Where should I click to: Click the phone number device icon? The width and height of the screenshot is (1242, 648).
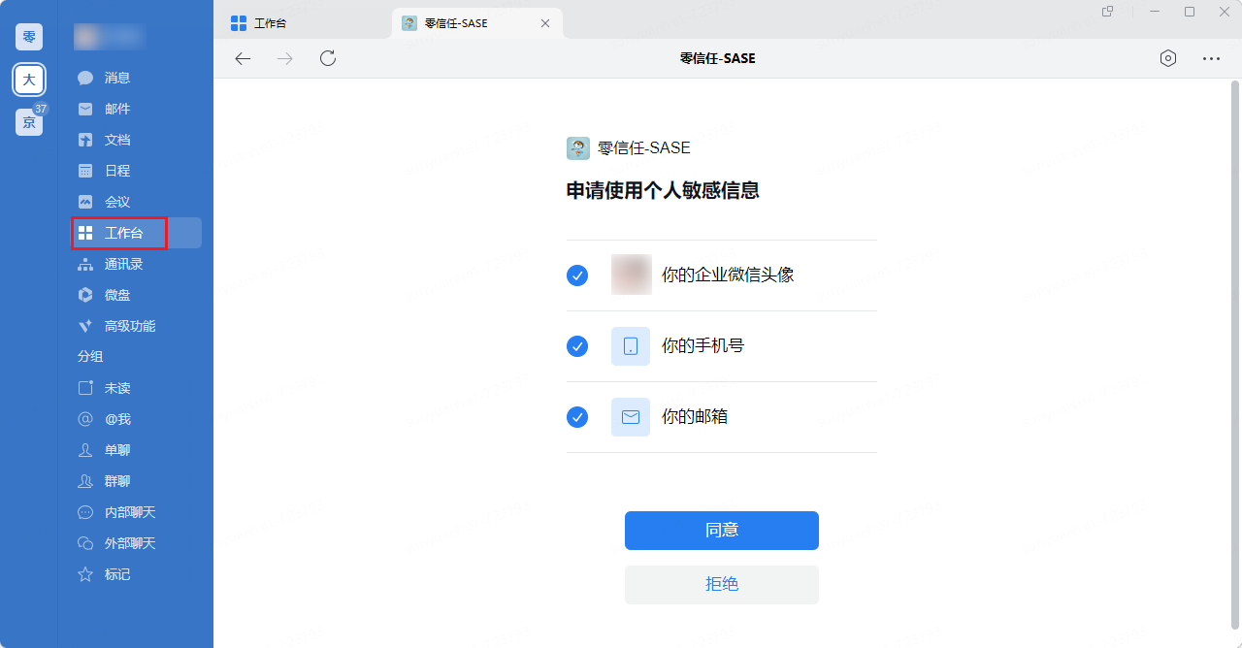point(631,346)
